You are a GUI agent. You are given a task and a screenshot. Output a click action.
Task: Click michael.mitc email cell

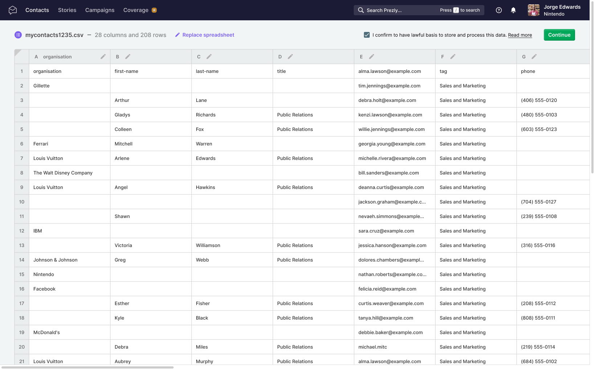(x=395, y=347)
